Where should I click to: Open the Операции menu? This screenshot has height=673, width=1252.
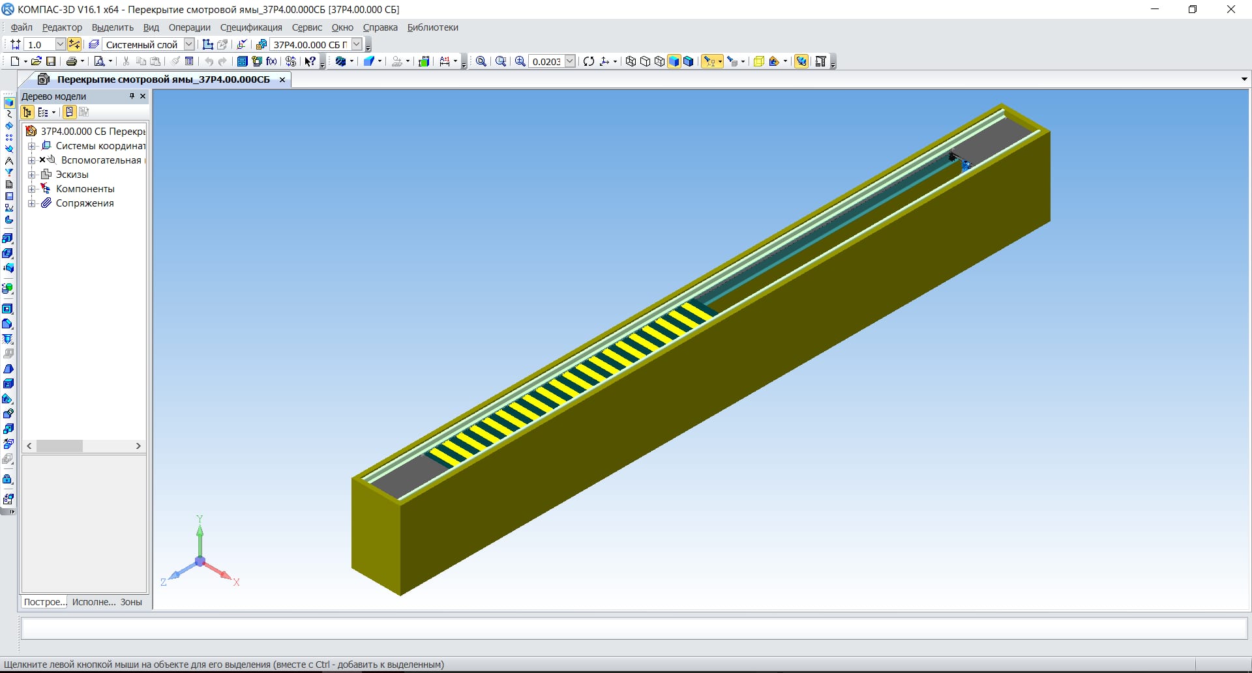(189, 27)
